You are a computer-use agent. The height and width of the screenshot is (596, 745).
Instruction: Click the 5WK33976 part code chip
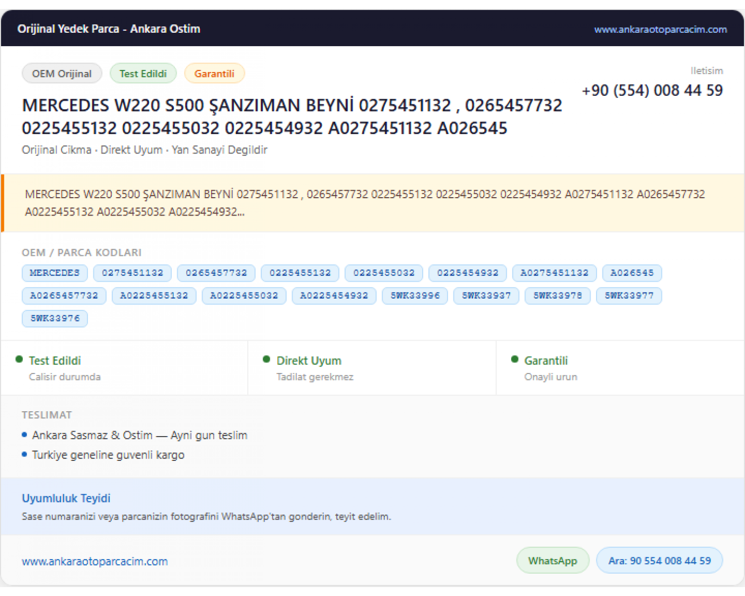[x=55, y=318]
